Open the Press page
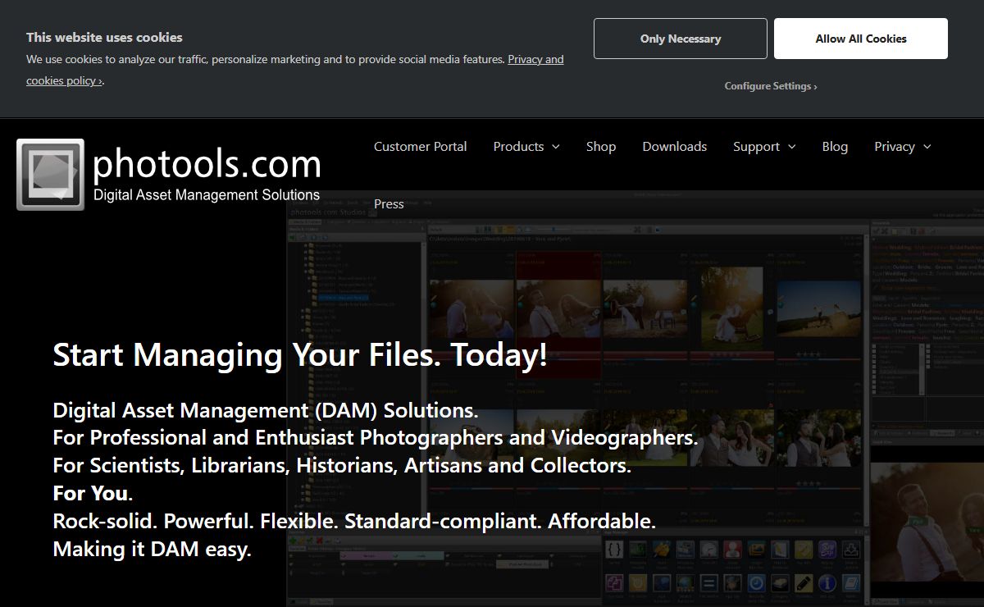This screenshot has height=607, width=984. (x=389, y=204)
